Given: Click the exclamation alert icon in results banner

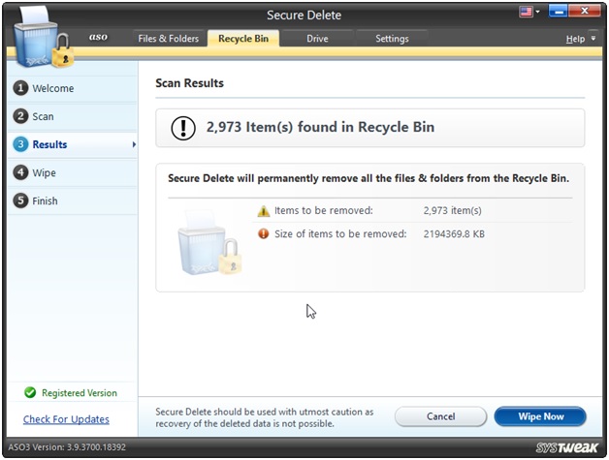Looking at the screenshot, I should (183, 128).
